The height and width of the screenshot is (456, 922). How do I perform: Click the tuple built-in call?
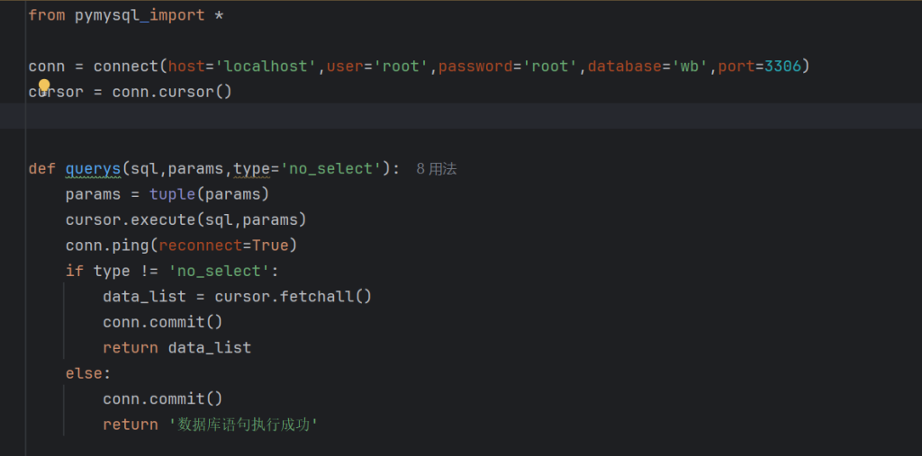pos(172,193)
